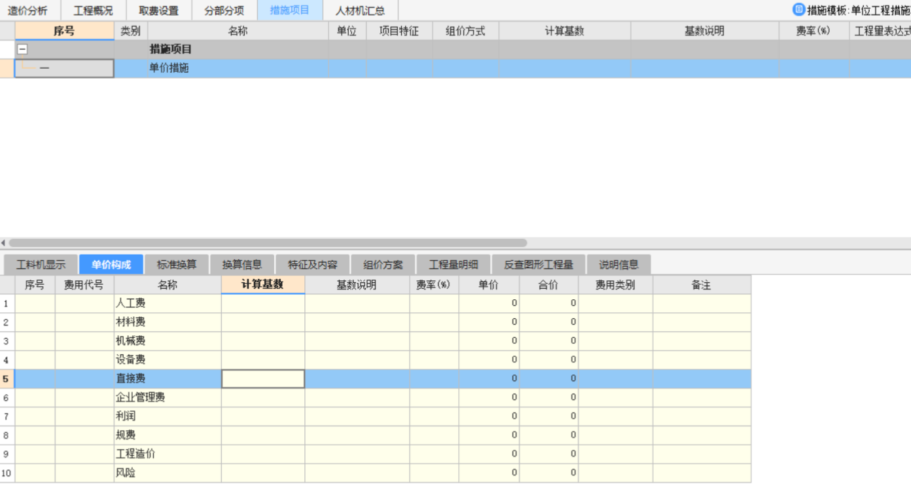Select the 企业管理费 name cell
Viewport: 911px width, 491px height.
click(x=168, y=397)
